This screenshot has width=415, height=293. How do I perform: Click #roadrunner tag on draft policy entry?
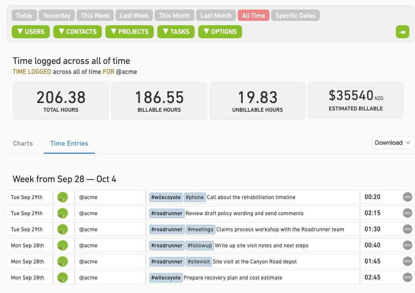[167, 213]
